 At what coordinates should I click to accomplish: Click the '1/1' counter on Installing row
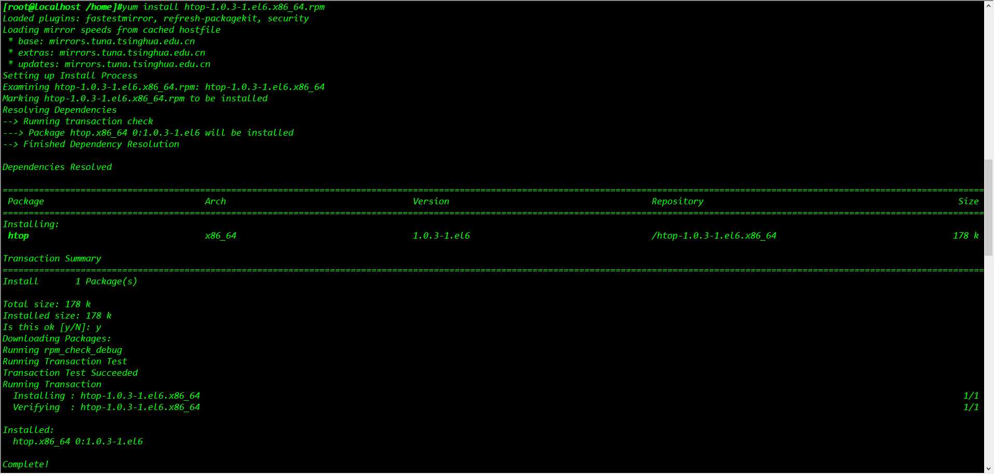[971, 396]
